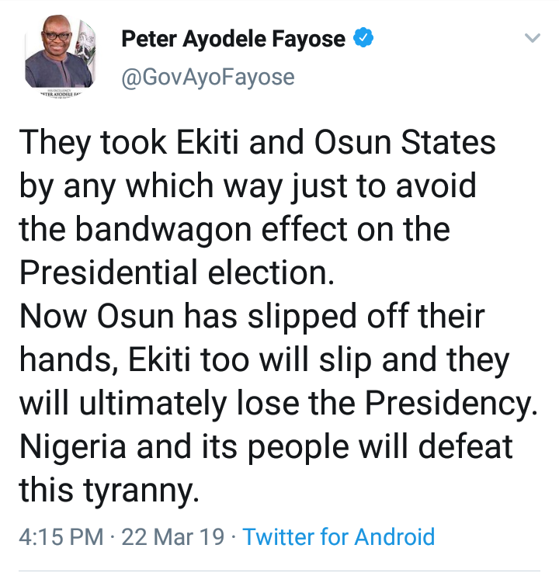Click the name banner under the profile photo
Image resolution: width=559 pixels, height=576 pixels.
[x=58, y=92]
